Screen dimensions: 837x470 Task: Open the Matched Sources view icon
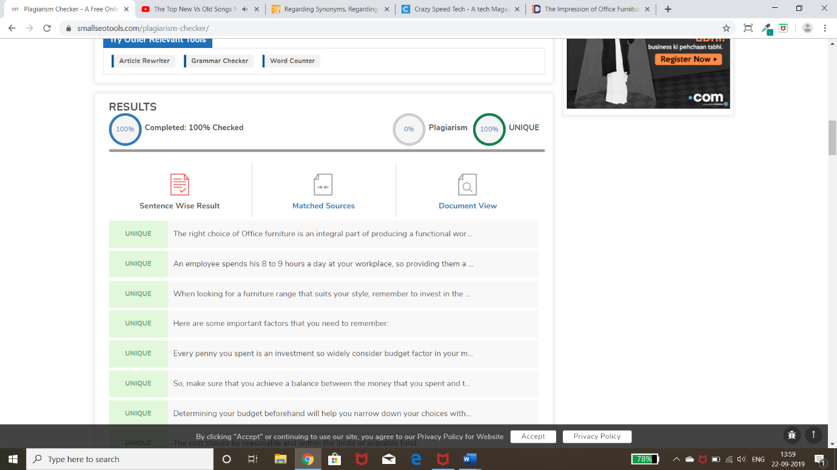click(323, 185)
